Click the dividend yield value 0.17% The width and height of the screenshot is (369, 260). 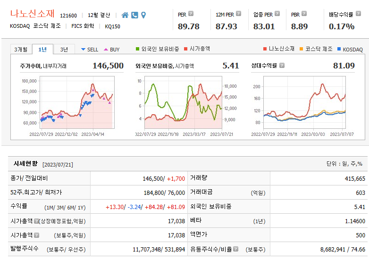point(342,26)
